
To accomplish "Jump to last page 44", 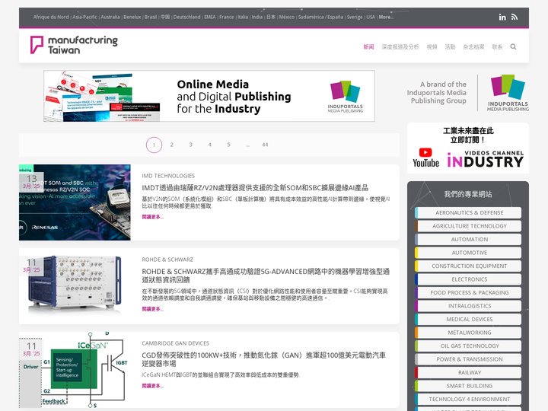I will (x=265, y=145).
